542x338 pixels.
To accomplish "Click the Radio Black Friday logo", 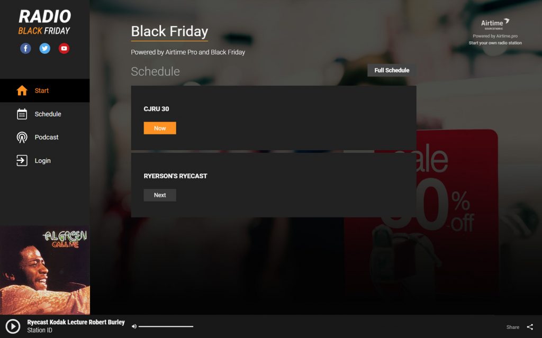I will click(x=44, y=22).
